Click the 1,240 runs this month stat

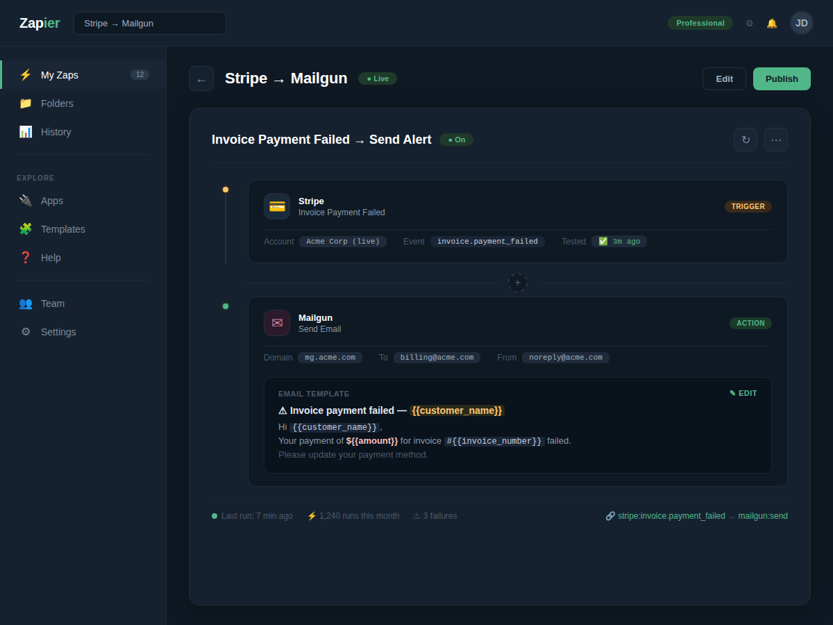pos(353,516)
